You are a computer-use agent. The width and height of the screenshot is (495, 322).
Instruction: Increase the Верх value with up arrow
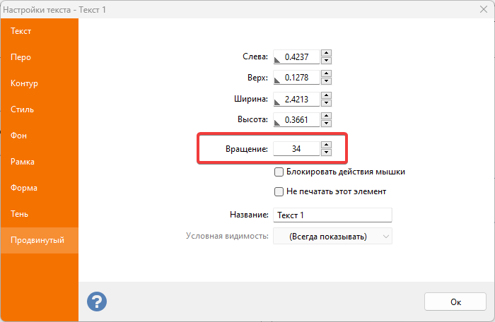(x=326, y=74)
